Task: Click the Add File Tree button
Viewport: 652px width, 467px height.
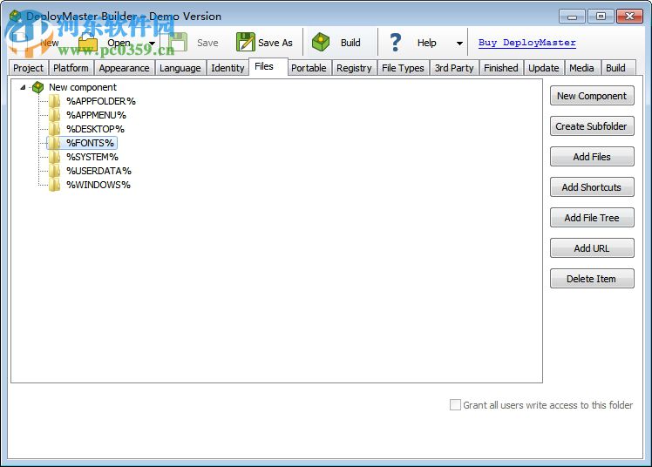Action: 592,217
